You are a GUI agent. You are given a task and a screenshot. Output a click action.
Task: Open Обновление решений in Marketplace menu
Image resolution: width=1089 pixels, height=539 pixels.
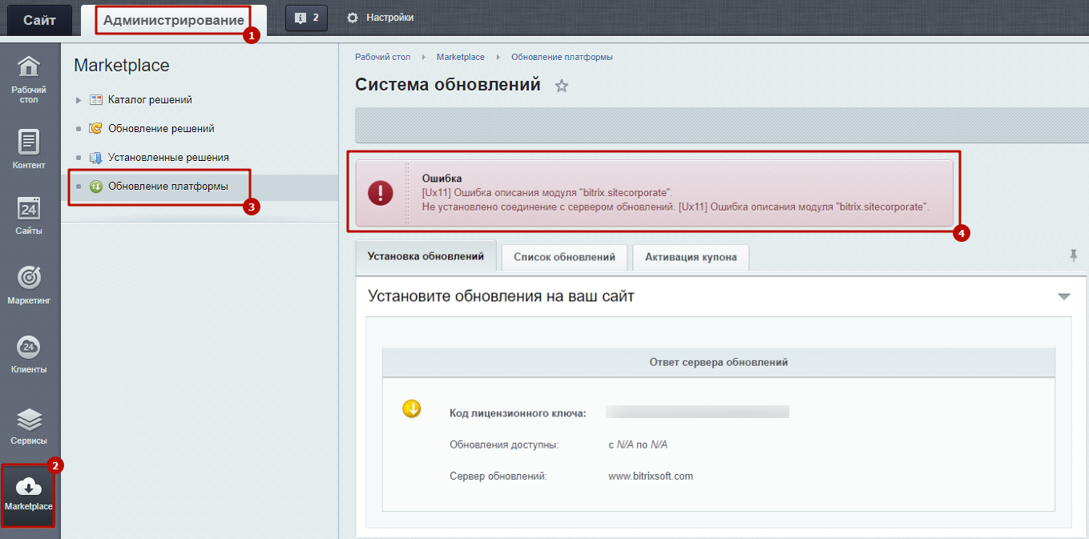pos(161,129)
